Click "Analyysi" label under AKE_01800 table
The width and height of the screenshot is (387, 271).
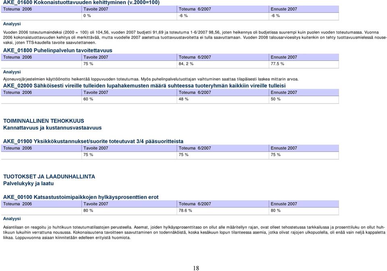[x=12, y=72]
